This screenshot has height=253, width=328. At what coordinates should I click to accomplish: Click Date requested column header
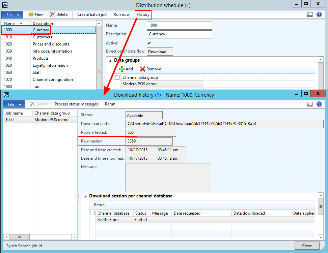201,213
